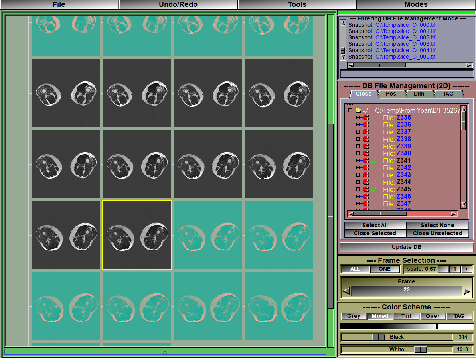The image size is (476, 358).
Task: Toggle the yellow checkmark on root folder
Action: pyautogui.click(x=366, y=110)
